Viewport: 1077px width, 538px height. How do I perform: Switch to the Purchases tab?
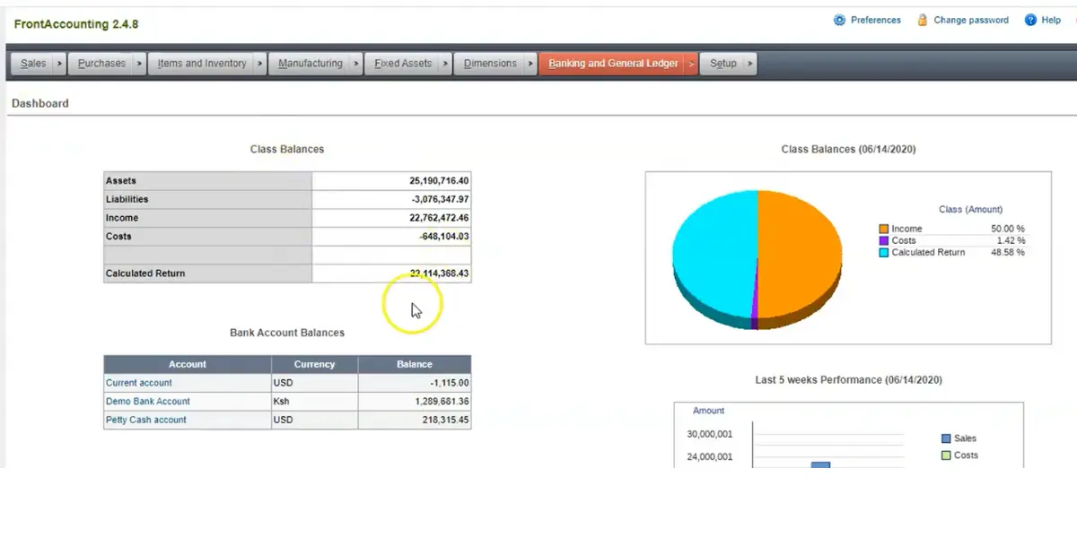pyautogui.click(x=101, y=64)
